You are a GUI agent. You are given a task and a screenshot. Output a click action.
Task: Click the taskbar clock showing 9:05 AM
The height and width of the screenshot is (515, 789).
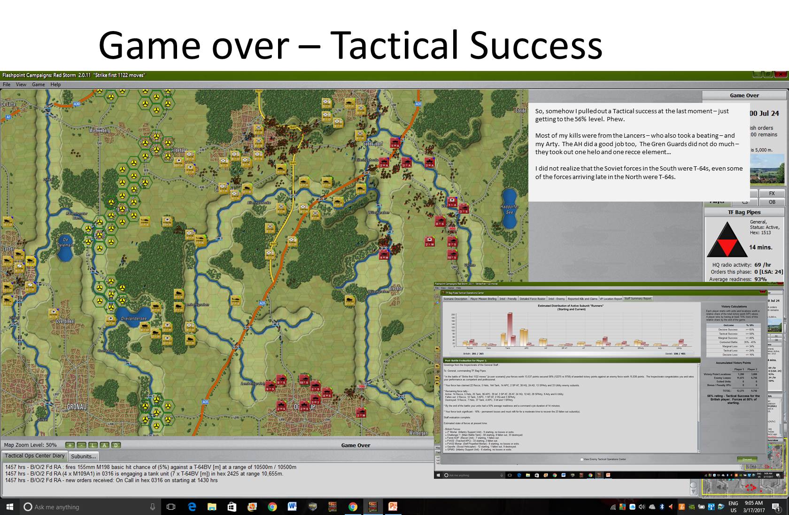[754, 507]
